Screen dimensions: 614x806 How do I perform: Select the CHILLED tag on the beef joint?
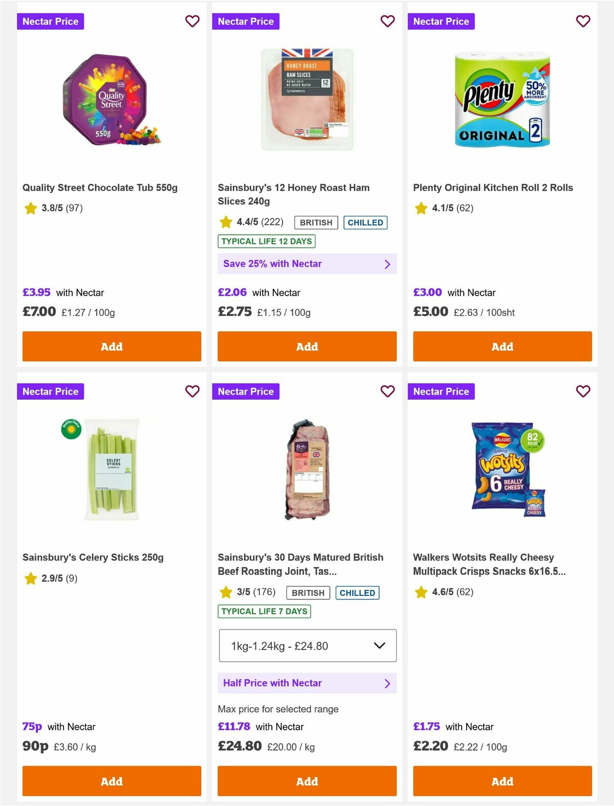point(357,593)
